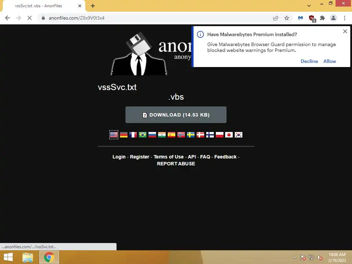Click the network status tray icon
This screenshot has width=352, height=264.
click(x=311, y=257)
